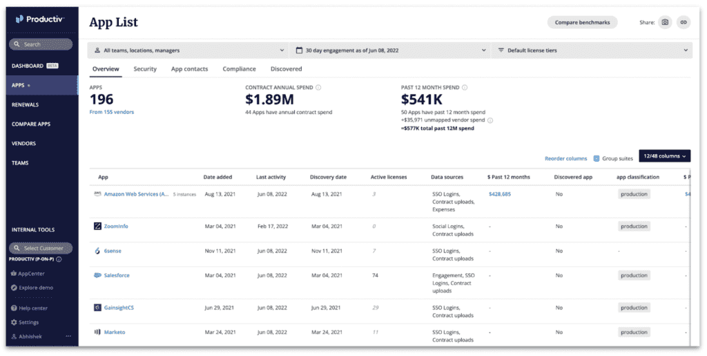The width and height of the screenshot is (707, 356).
Task: Click Internal Tools sidebar heading
Action: [x=33, y=229]
